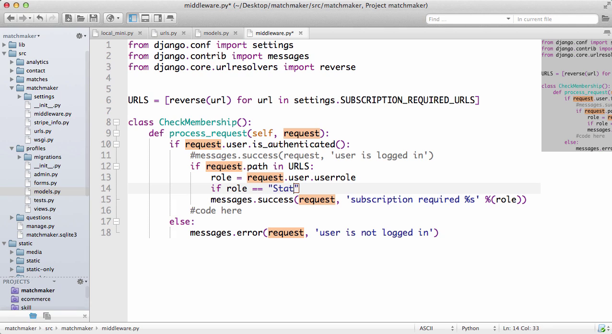
Task: Open the Python language dropdown
Action: click(x=478, y=328)
